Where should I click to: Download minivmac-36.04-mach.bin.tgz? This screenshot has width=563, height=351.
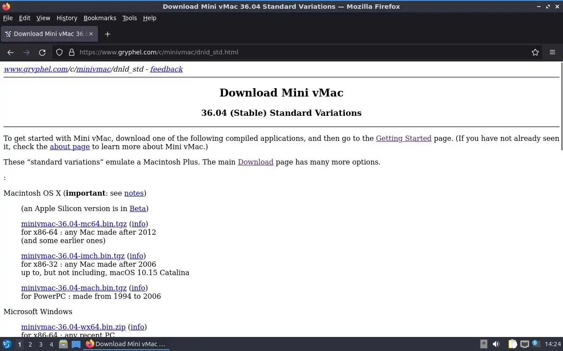pos(74,288)
